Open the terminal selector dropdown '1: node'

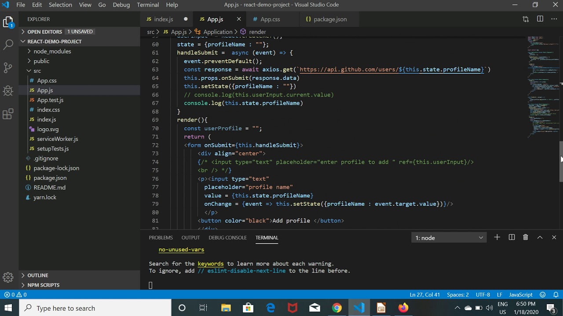pyautogui.click(x=449, y=238)
